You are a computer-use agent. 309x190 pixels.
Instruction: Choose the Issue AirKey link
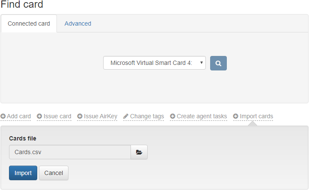101,116
